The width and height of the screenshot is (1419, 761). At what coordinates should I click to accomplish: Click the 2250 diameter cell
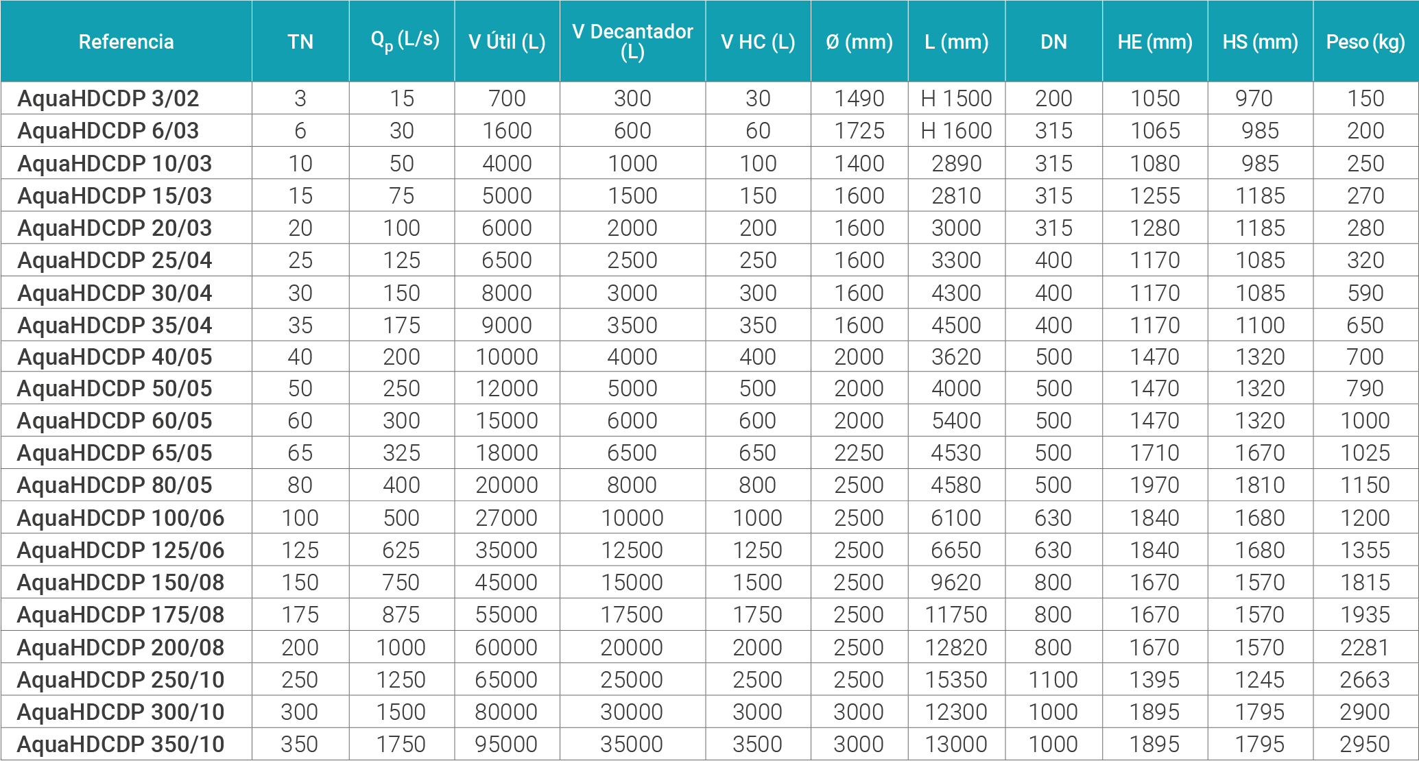click(x=859, y=453)
